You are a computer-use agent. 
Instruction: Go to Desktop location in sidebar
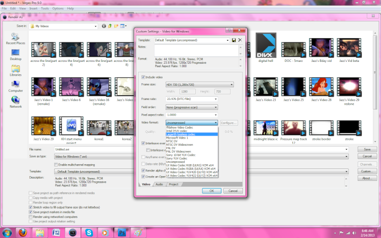click(x=16, y=55)
